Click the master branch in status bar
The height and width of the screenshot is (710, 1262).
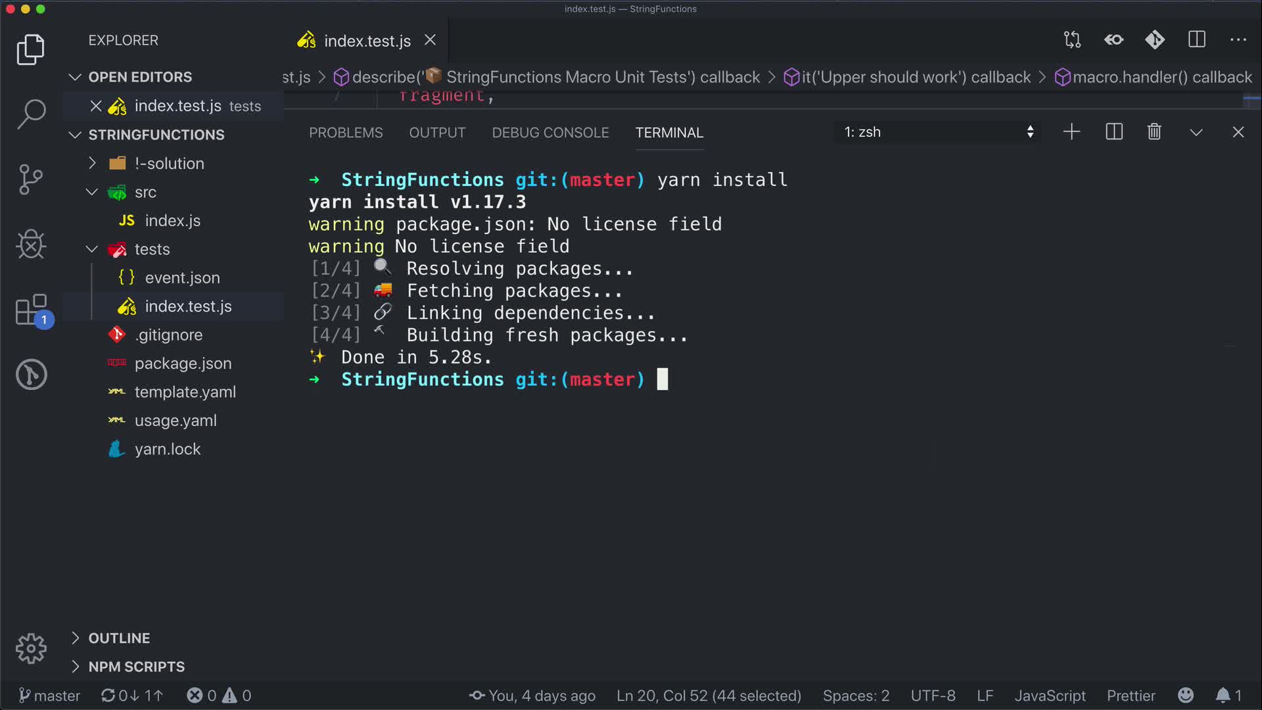click(49, 696)
